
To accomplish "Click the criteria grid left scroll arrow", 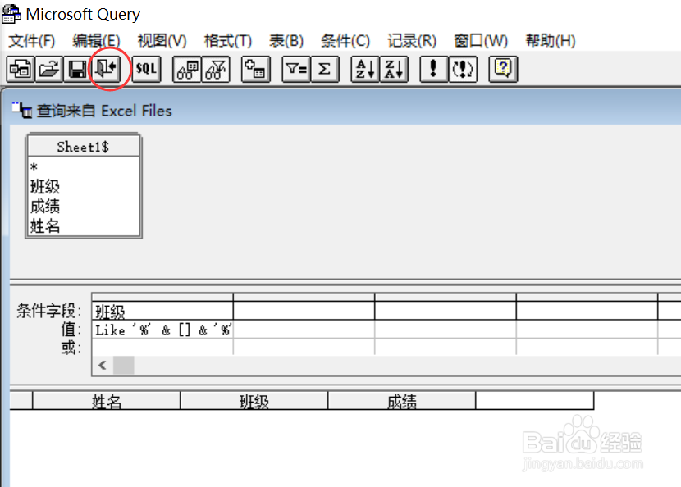I will tap(103, 365).
